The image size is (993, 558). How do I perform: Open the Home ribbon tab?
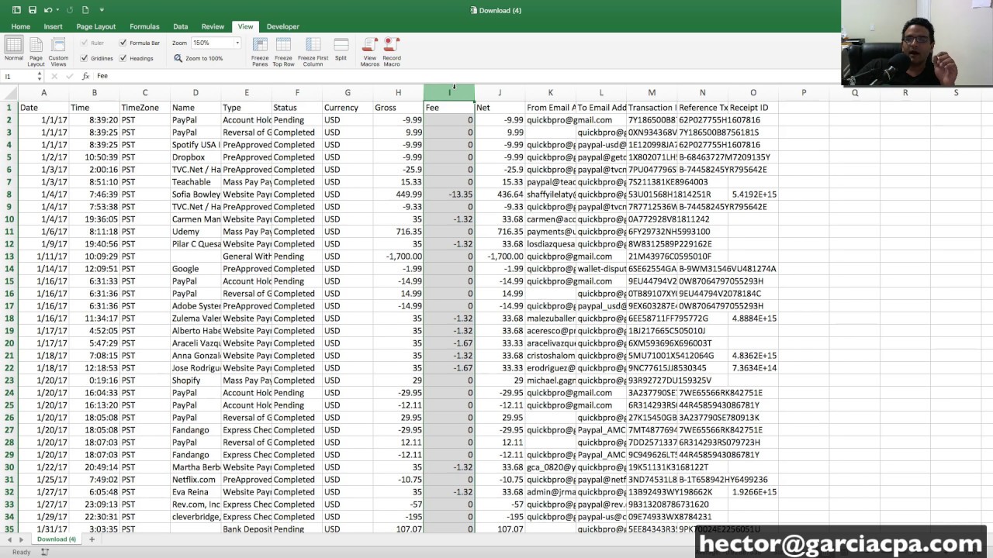[x=21, y=26]
